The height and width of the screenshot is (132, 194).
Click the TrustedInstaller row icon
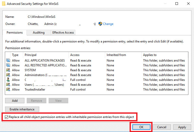tap(8, 89)
